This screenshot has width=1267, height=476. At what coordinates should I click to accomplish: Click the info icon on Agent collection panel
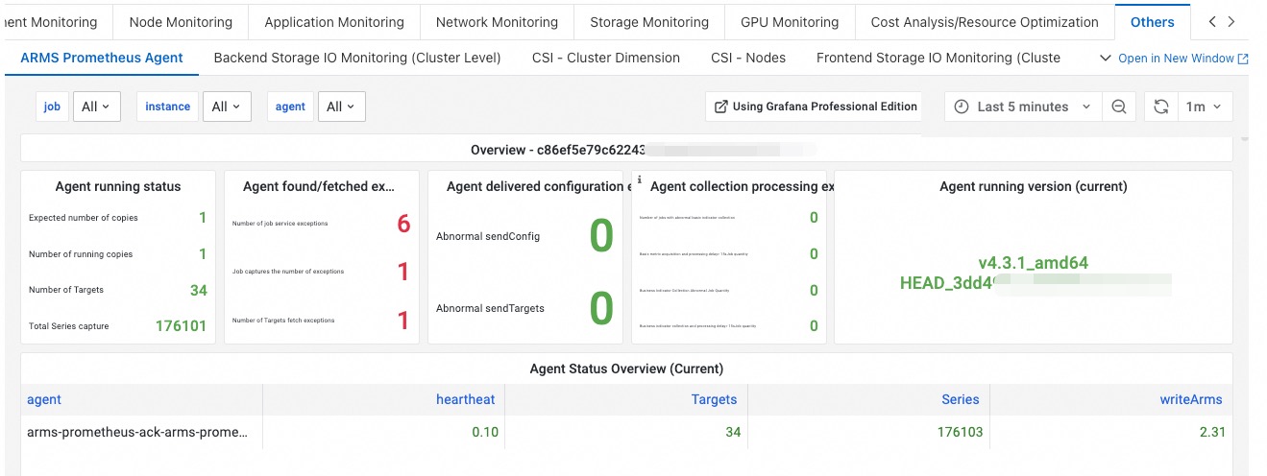click(639, 180)
